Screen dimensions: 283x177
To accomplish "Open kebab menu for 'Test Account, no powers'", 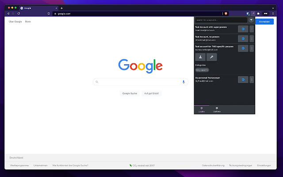I will [252, 38].
